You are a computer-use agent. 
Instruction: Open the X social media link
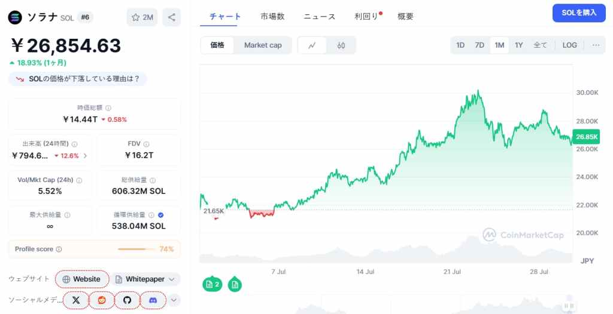[76, 300]
